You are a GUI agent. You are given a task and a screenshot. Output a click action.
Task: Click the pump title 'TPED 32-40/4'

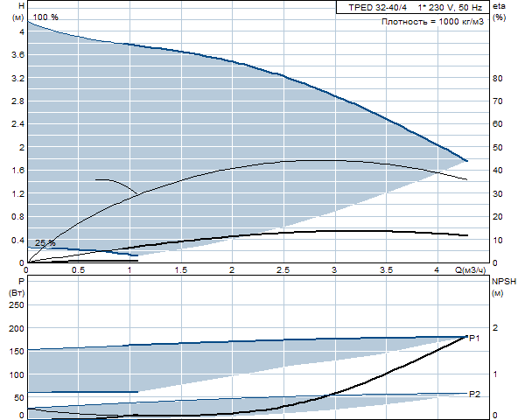pyautogui.click(x=378, y=7)
